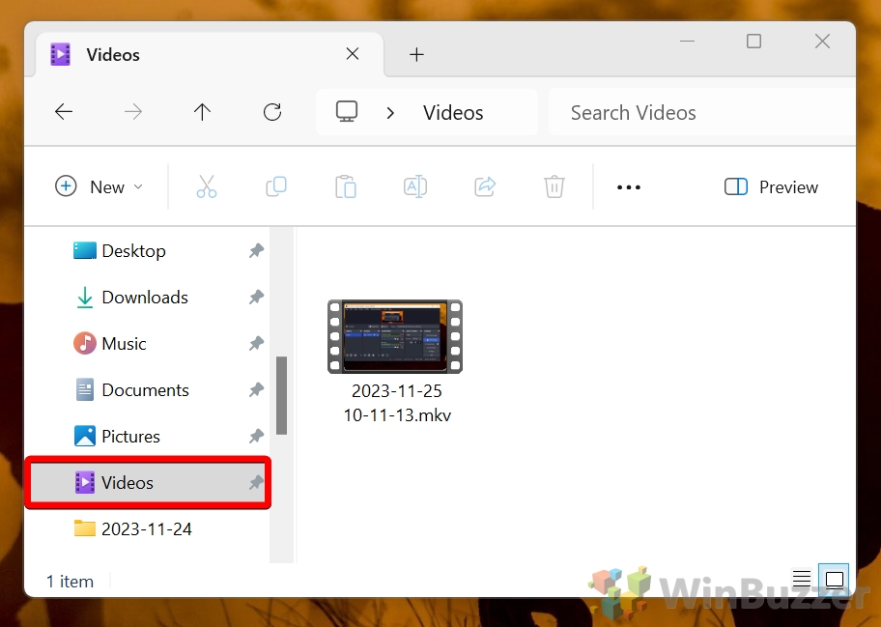Switch to large thumbnails view

[x=835, y=578]
